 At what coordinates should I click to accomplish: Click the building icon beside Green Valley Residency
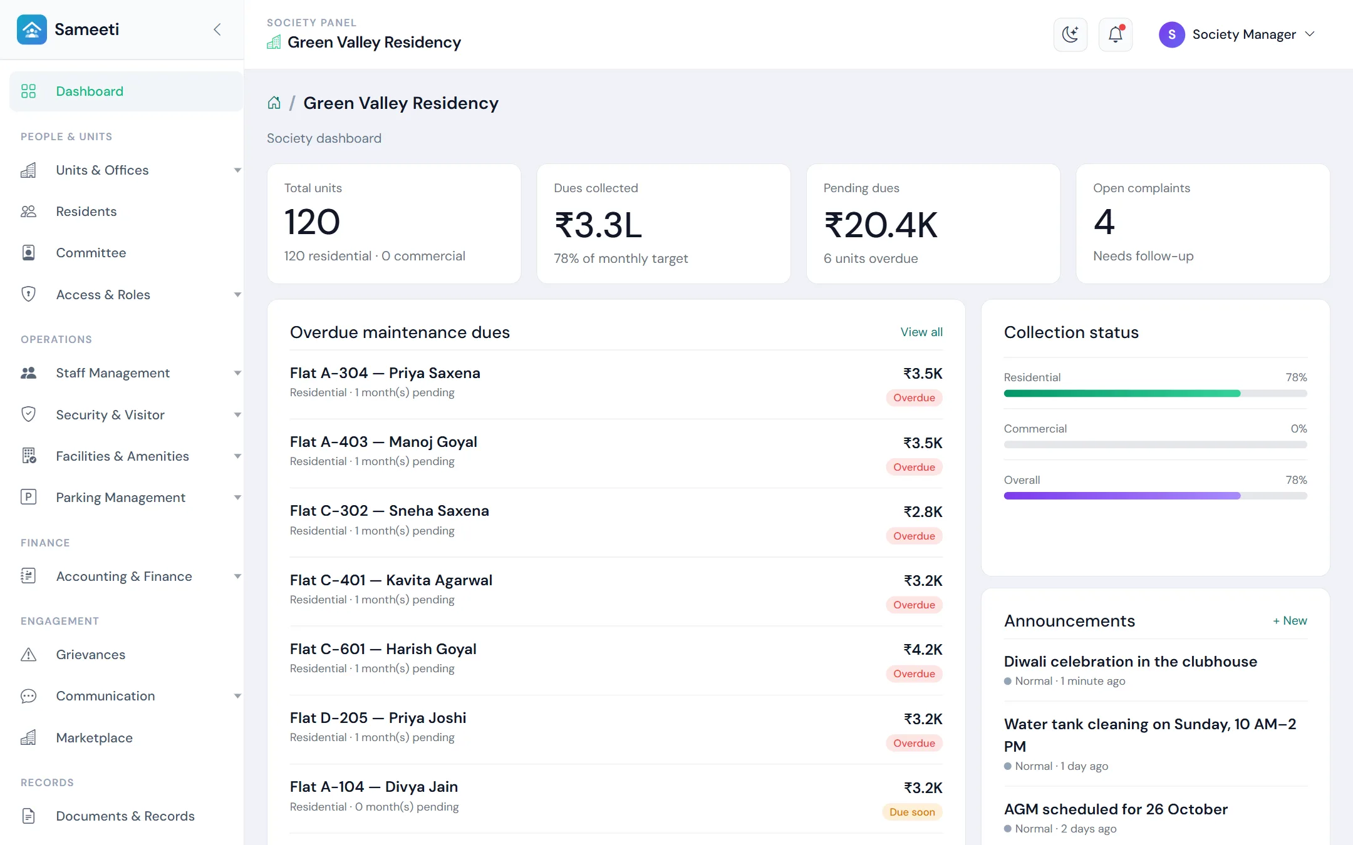tap(274, 43)
